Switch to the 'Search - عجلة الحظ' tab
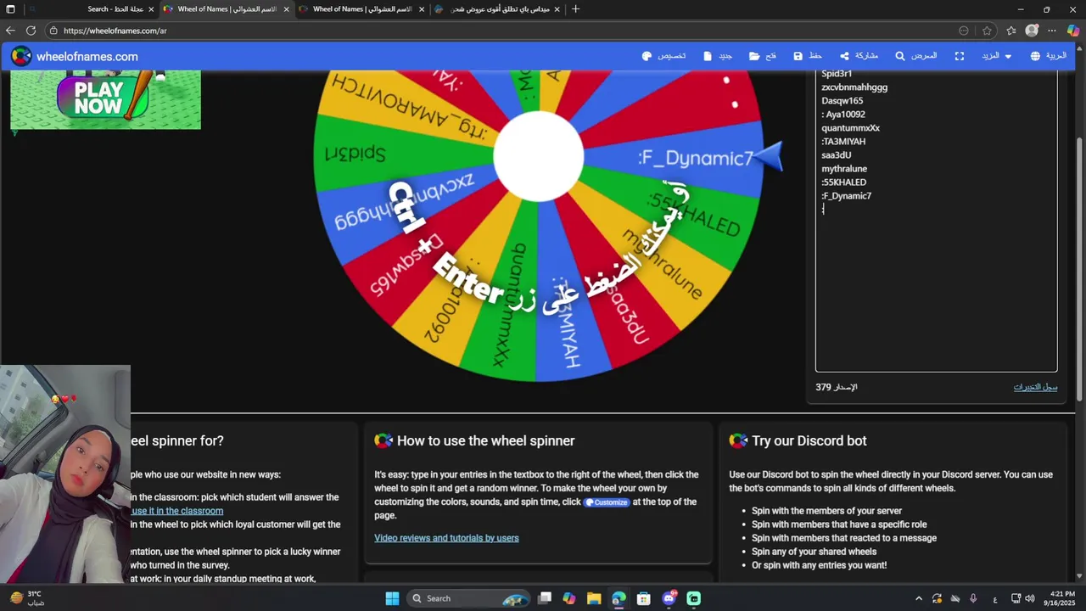Screen dimensions: 1086x611 click(91, 9)
